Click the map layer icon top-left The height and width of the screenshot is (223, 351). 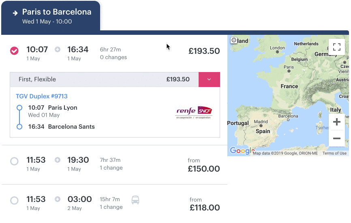pos(234,40)
